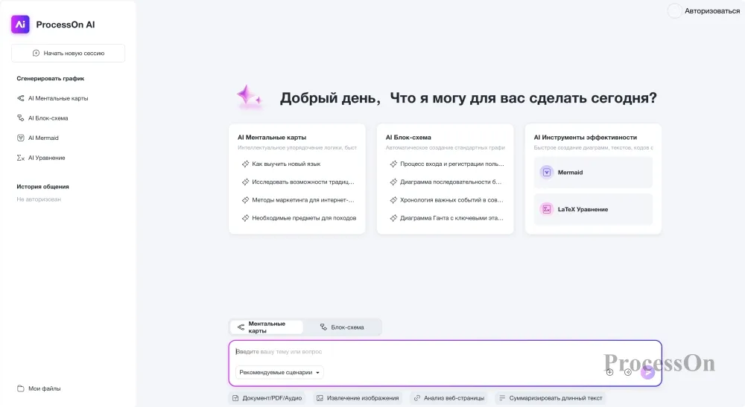Click the document icon beside Документ/PDF/Аудио

point(235,398)
